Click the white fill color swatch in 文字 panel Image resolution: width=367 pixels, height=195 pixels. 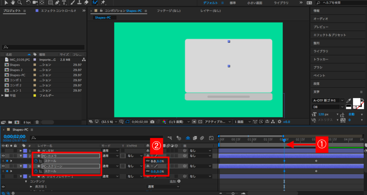tap(357, 101)
